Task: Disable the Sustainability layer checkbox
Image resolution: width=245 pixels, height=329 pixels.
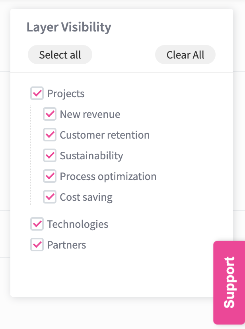Action: (x=50, y=156)
